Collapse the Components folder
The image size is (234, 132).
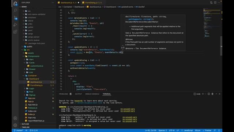tap(34, 56)
